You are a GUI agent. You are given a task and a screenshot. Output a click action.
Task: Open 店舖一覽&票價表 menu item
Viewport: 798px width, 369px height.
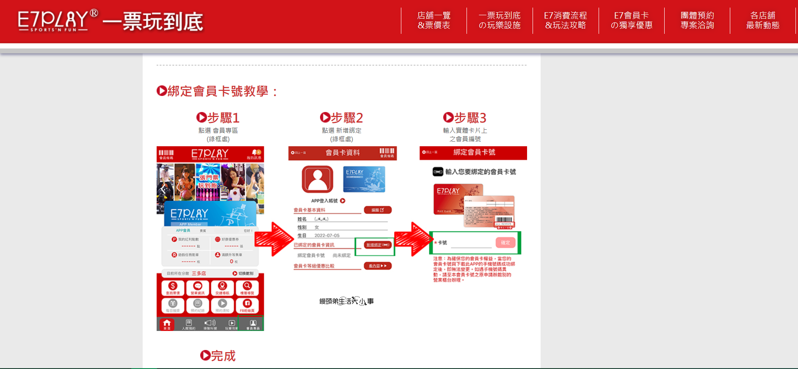click(x=434, y=20)
